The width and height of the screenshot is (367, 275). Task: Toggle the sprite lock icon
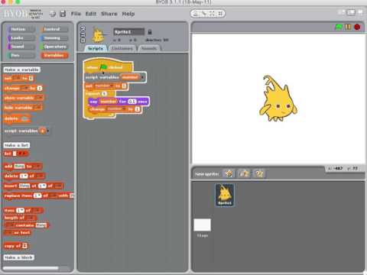coord(150,32)
